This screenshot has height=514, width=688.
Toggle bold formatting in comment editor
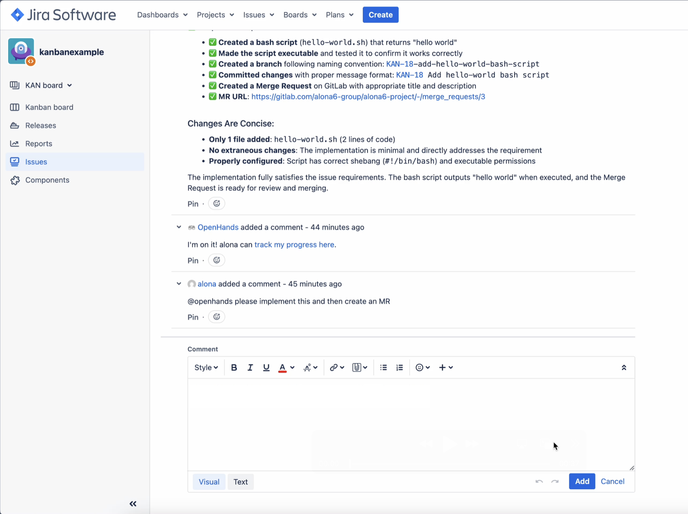[x=234, y=367]
